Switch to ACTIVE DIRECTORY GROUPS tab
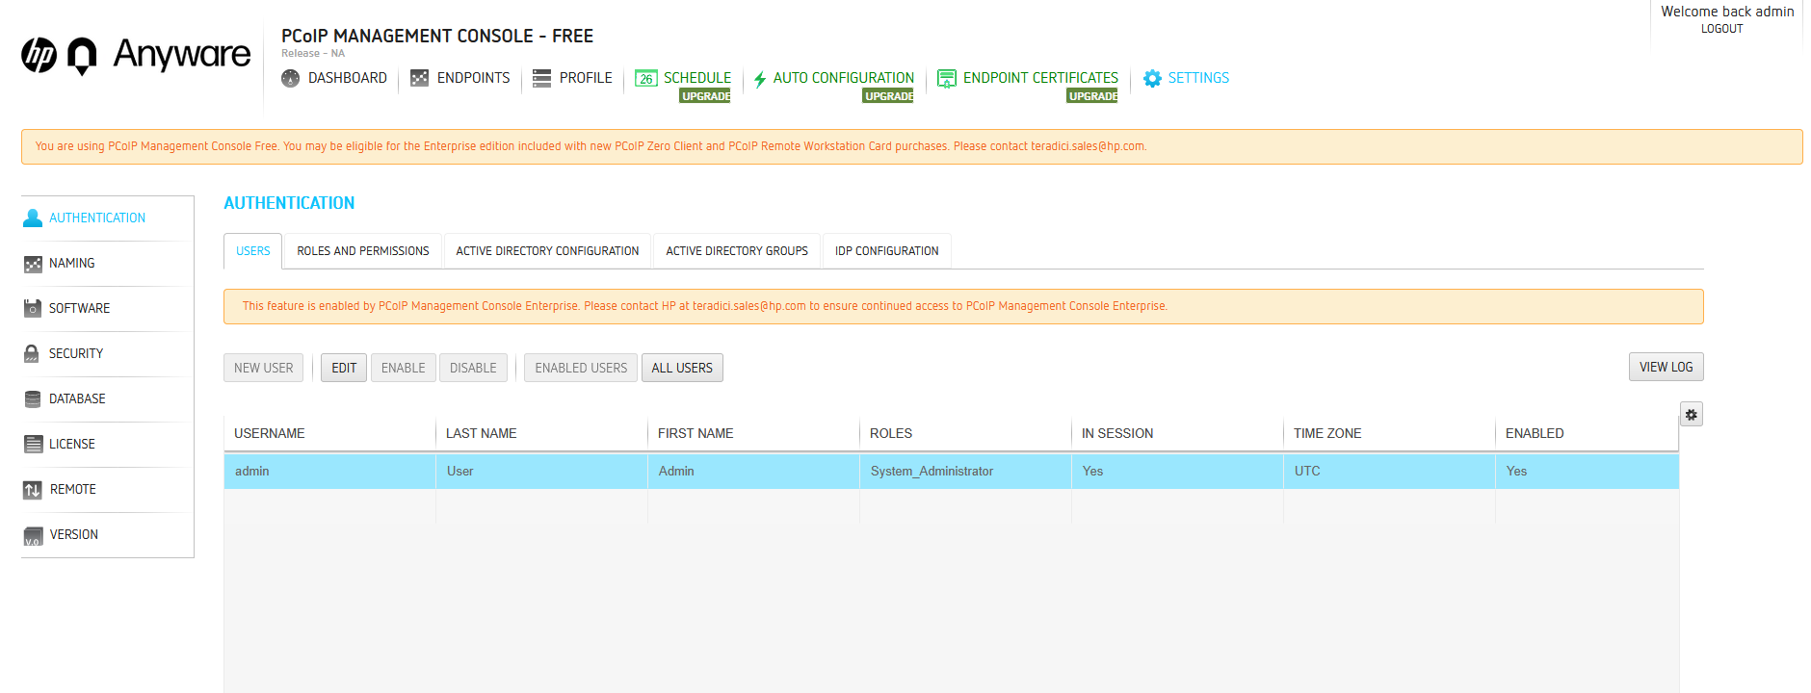Screen dimensions: 1811x693 point(737,251)
